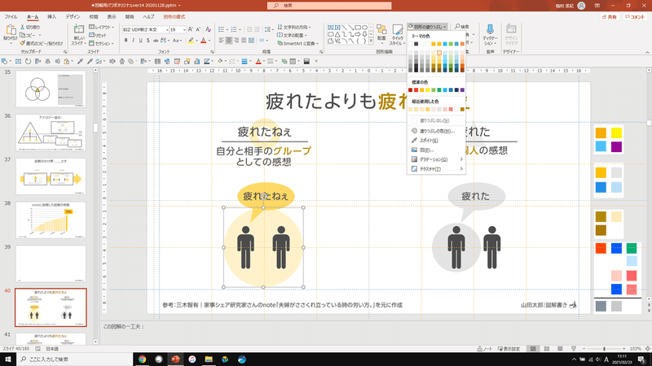Open Chrome from the Windows taskbar
652x366 pixels.
(x=142, y=359)
